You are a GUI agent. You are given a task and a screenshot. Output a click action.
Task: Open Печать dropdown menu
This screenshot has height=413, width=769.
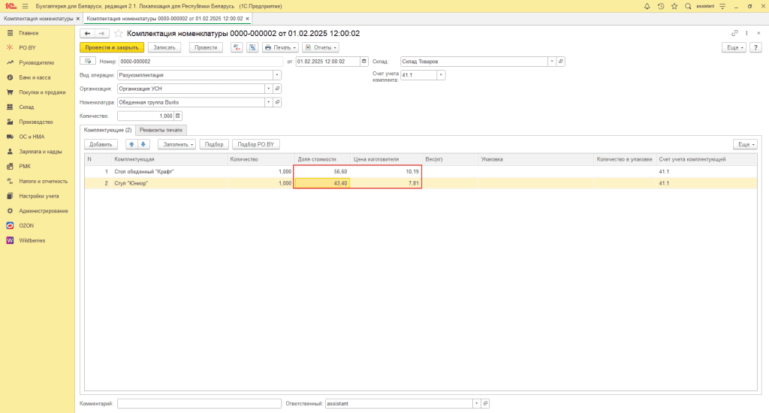[281, 47]
